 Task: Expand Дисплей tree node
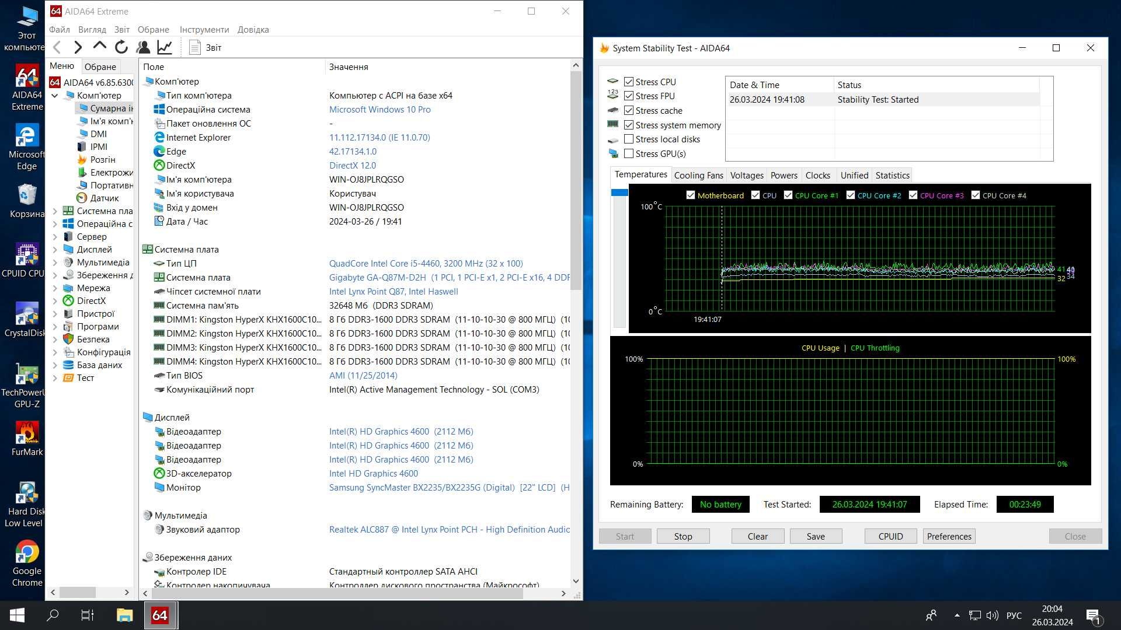click(x=55, y=249)
